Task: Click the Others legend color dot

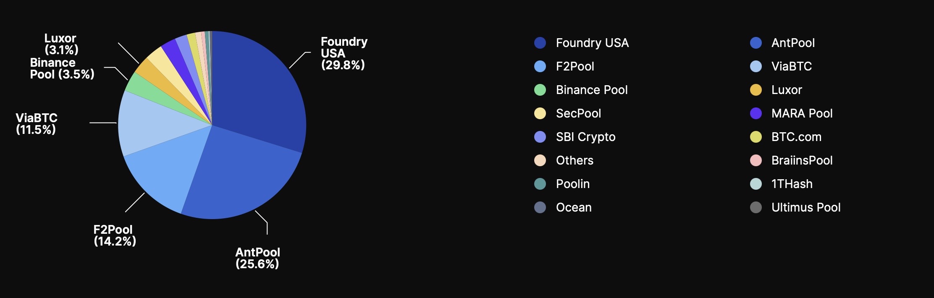Action: [x=540, y=160]
